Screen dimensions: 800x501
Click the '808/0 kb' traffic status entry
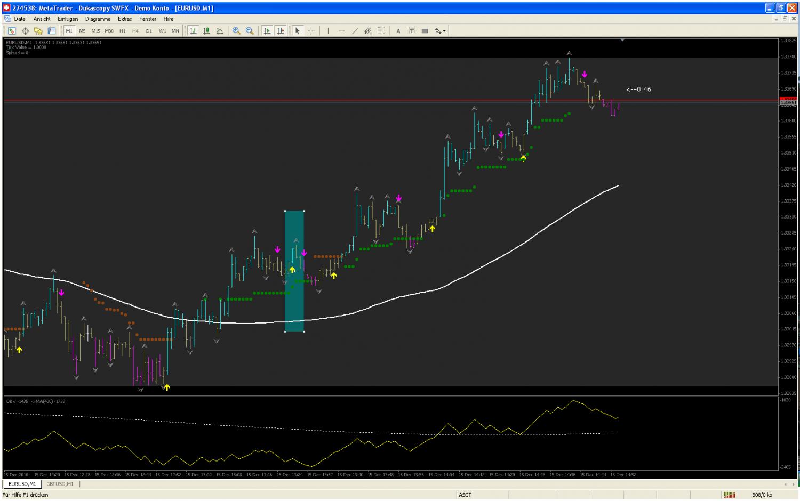click(762, 495)
